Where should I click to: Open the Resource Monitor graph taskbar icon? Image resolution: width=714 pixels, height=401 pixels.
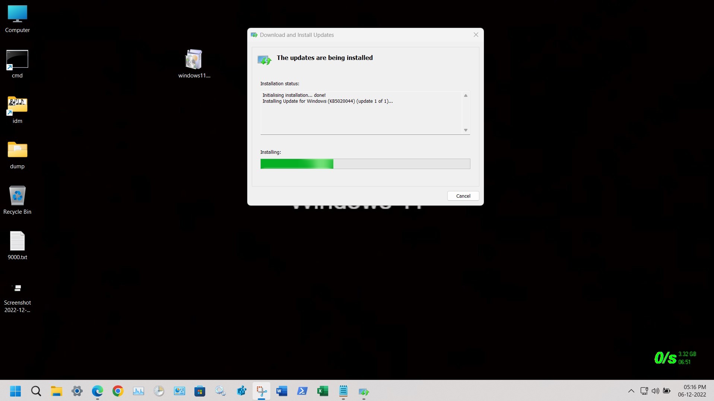pos(139,391)
